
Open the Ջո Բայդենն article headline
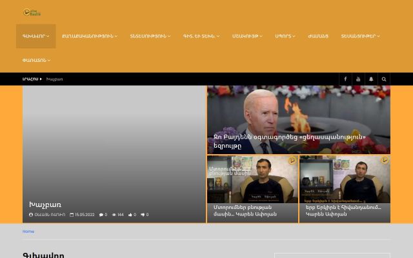click(x=290, y=141)
